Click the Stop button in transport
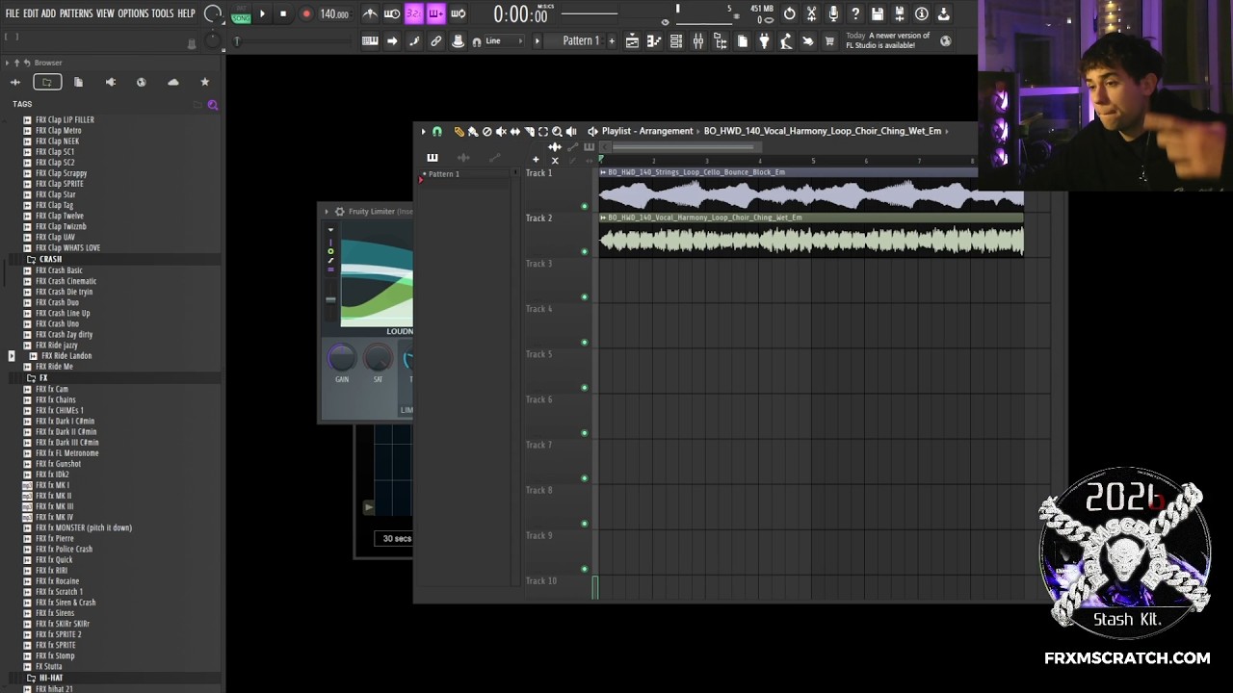 [x=283, y=13]
